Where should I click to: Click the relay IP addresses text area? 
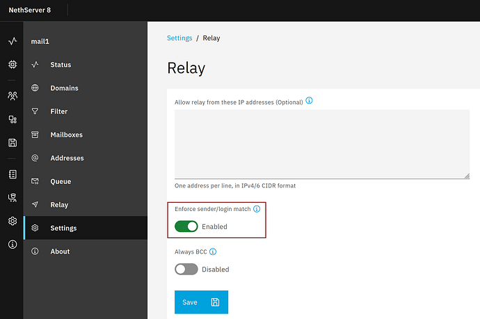pos(321,143)
